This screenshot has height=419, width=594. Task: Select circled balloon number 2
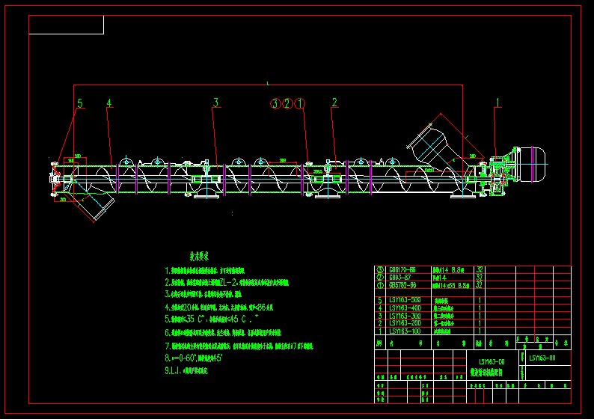[x=287, y=103]
